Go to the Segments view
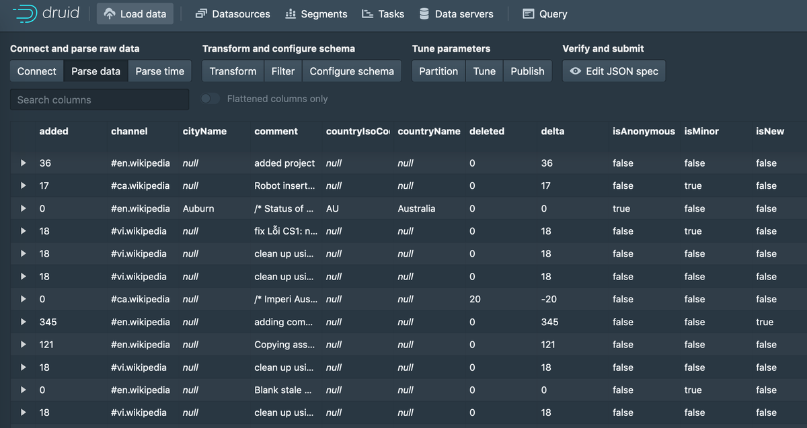Viewport: 807px width, 428px height. coord(316,14)
